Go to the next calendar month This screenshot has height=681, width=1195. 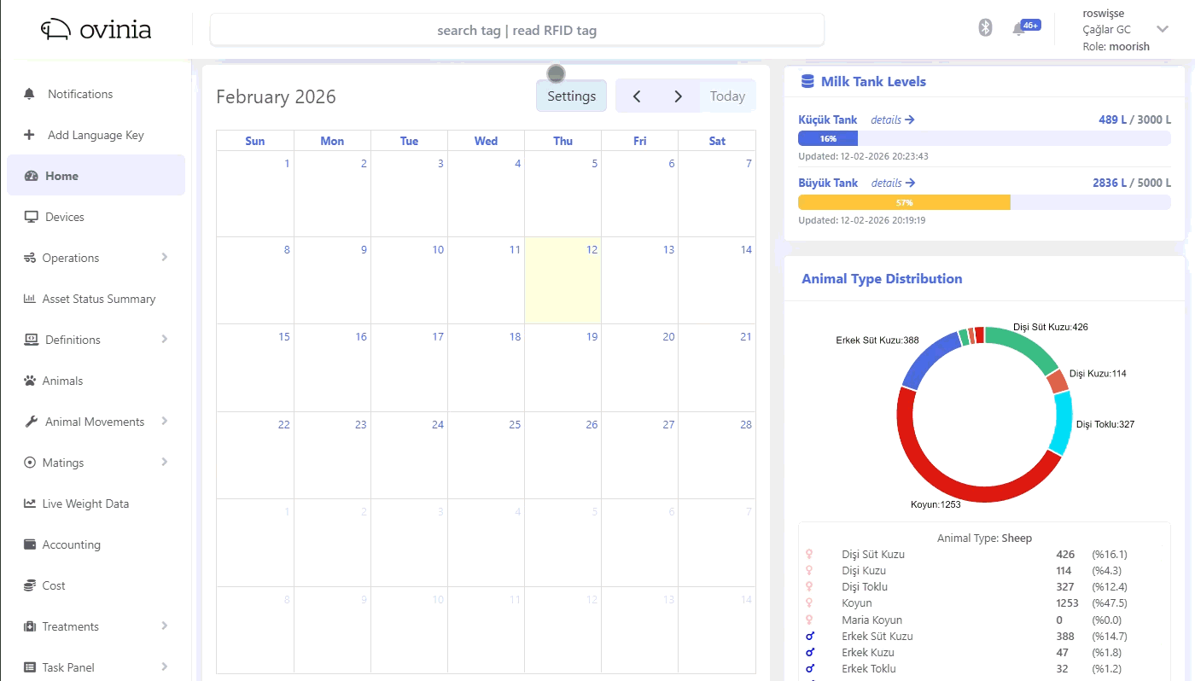pyautogui.click(x=678, y=96)
